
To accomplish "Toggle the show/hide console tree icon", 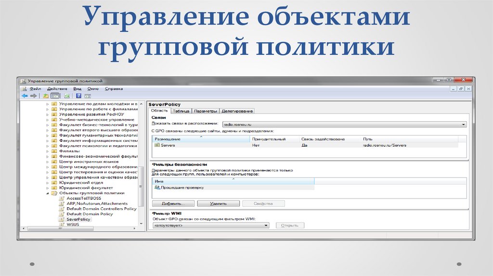I will (55, 96).
